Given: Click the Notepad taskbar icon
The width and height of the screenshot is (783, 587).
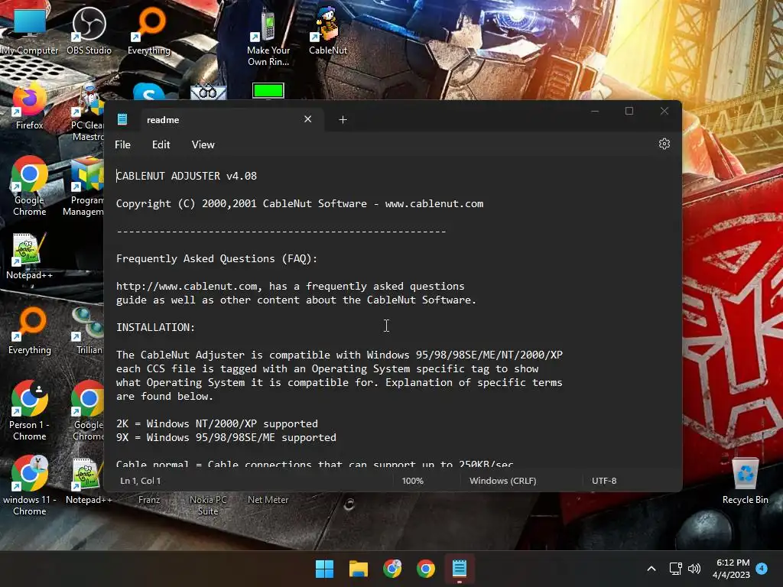Looking at the screenshot, I should 460,569.
